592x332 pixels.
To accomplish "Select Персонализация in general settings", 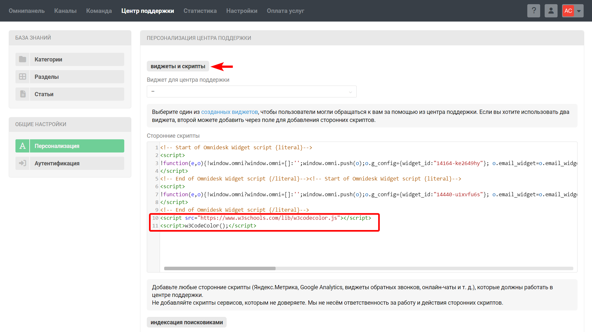I will click(70, 146).
